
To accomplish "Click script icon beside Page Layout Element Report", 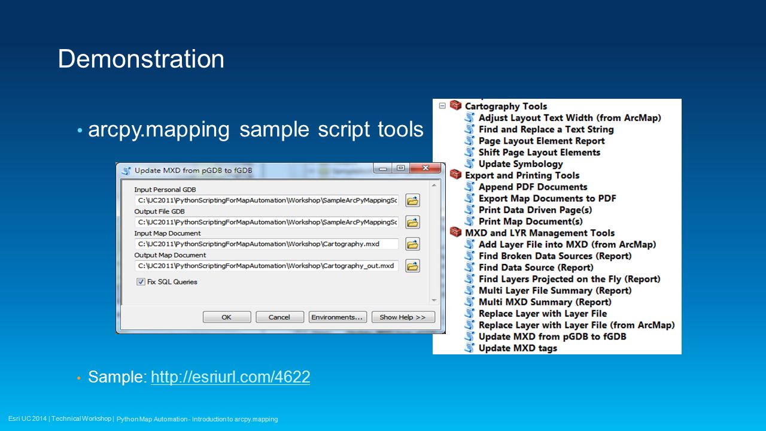I will click(x=470, y=141).
